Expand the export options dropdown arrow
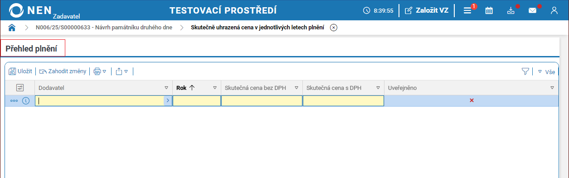Viewport: 569px width, 178px height. click(x=126, y=71)
